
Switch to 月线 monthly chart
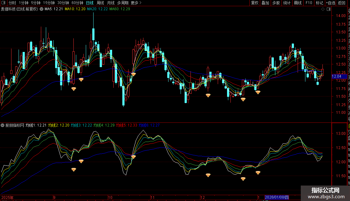click(111, 3)
